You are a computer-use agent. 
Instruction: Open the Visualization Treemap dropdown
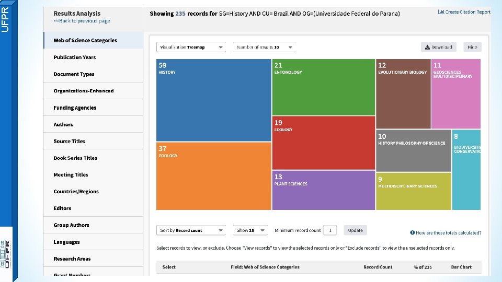(x=191, y=47)
